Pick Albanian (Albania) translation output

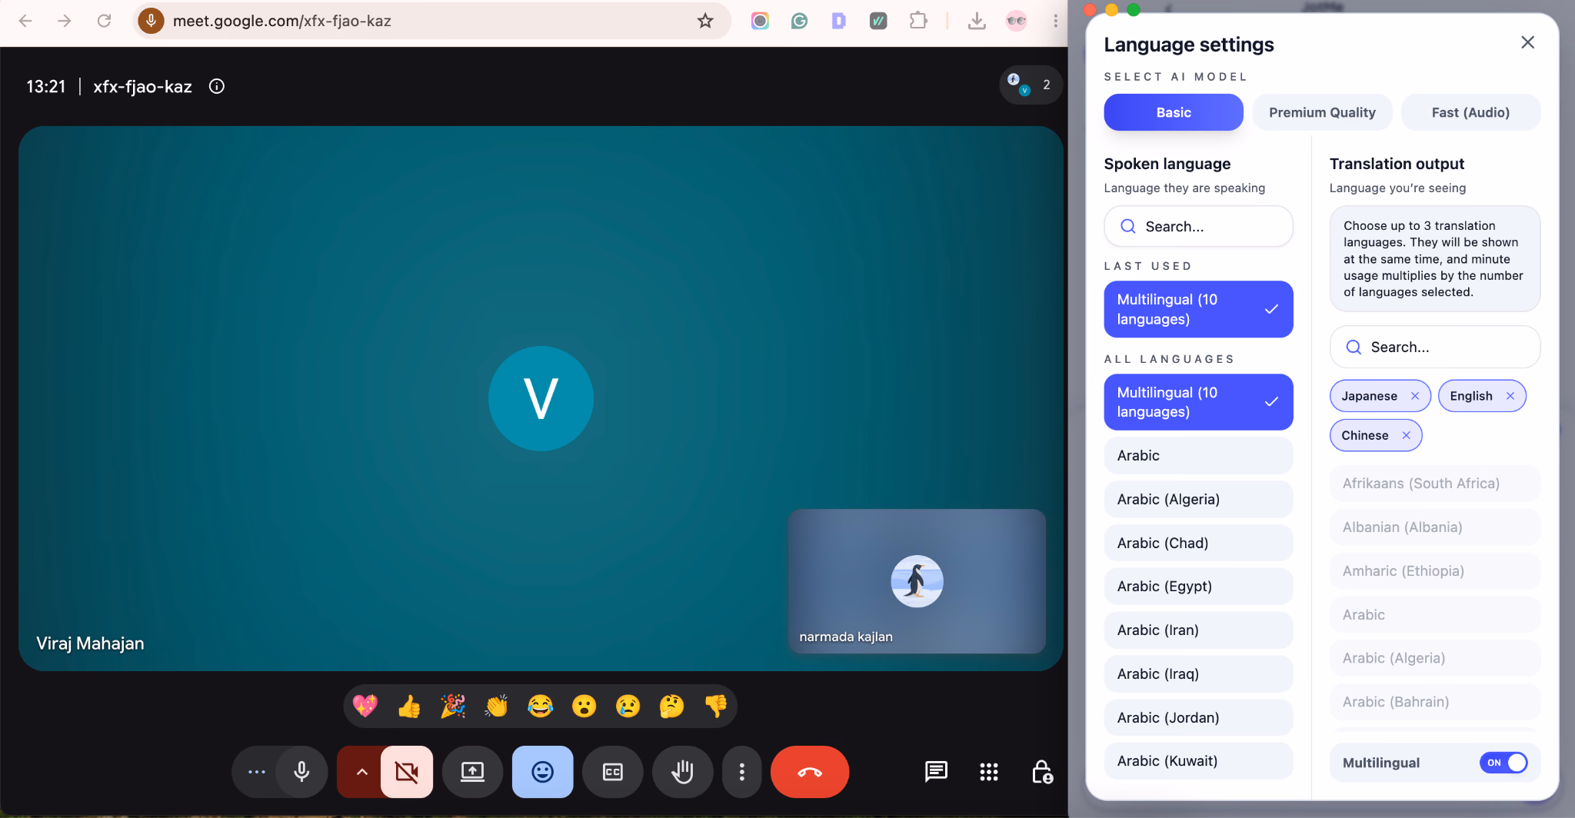pos(1435,527)
